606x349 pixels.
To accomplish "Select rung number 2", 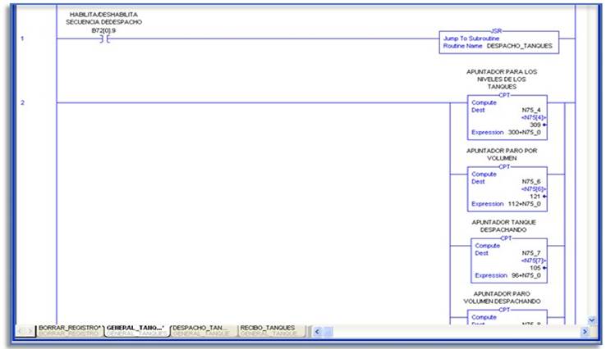I will [x=22, y=102].
